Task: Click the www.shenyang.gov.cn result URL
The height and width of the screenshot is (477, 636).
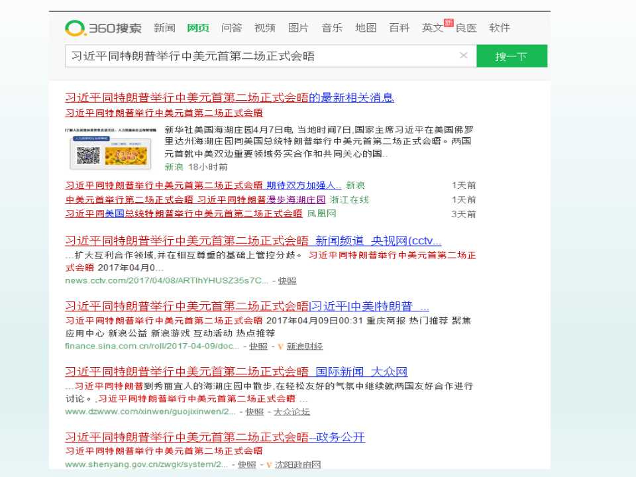Action: (146, 464)
